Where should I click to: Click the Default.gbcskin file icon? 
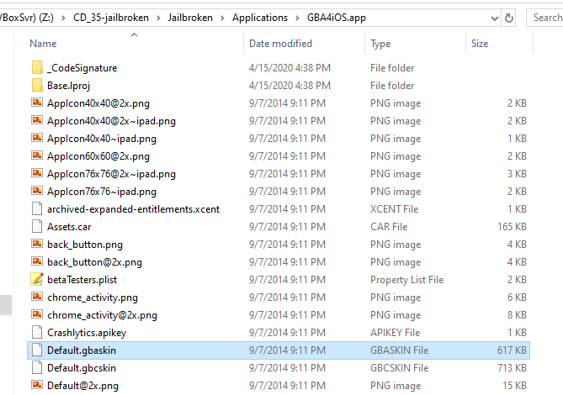pyautogui.click(x=37, y=367)
